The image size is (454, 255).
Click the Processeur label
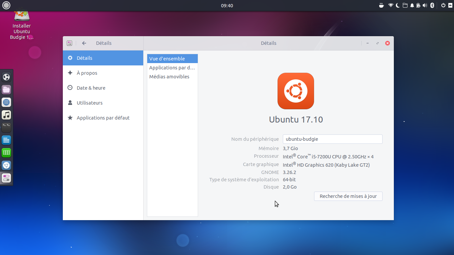click(267, 156)
